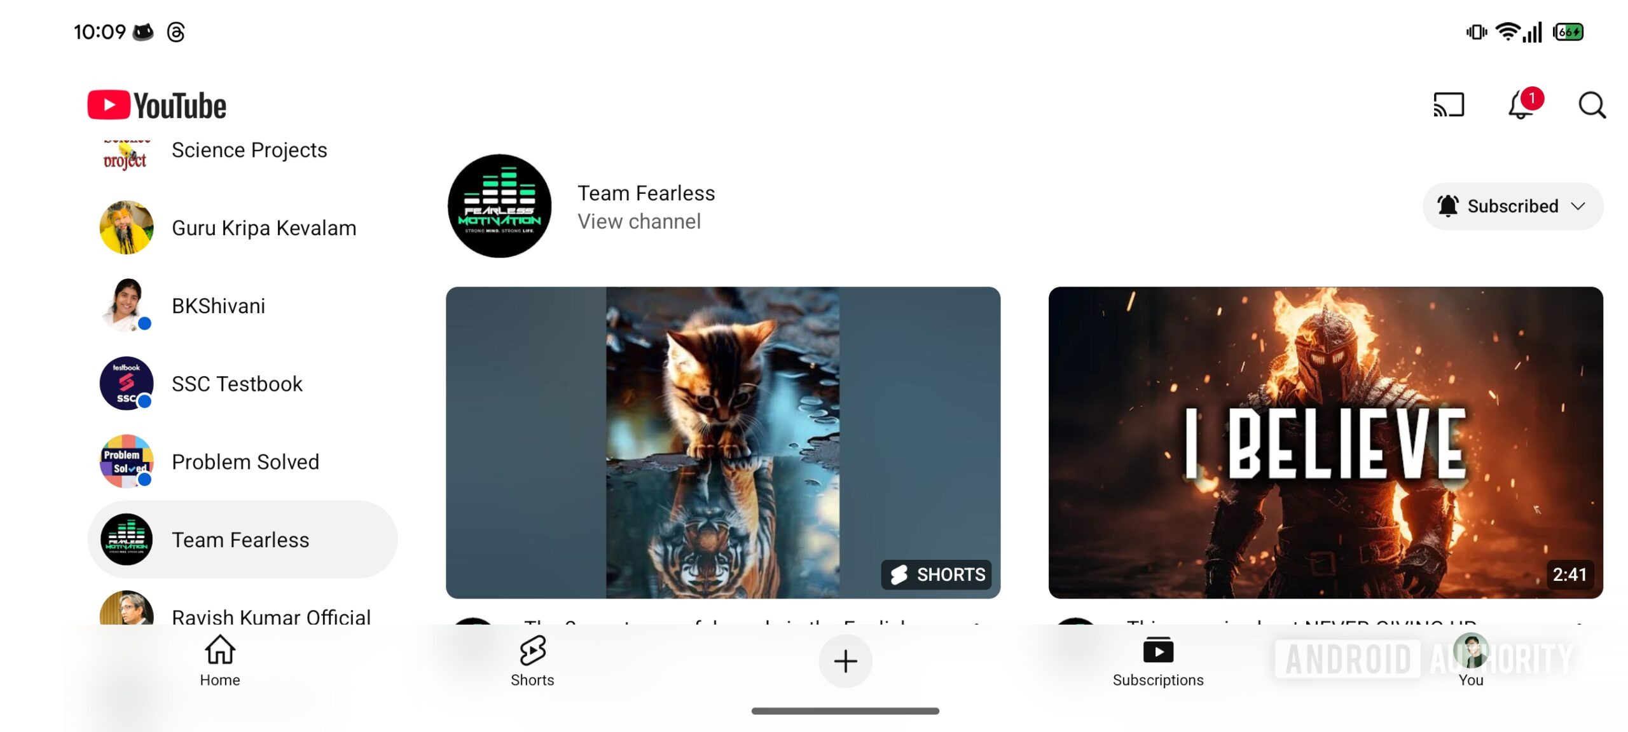Tap the create new video button
This screenshot has height=732, width=1628.
844,661
